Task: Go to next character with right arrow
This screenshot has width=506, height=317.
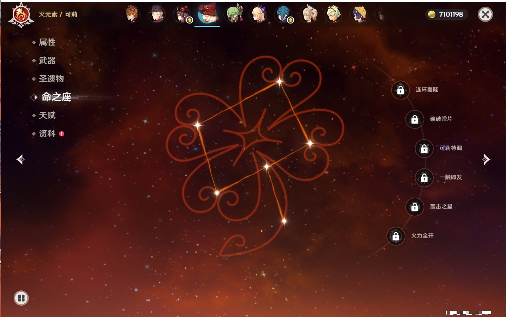Action: click(486, 159)
